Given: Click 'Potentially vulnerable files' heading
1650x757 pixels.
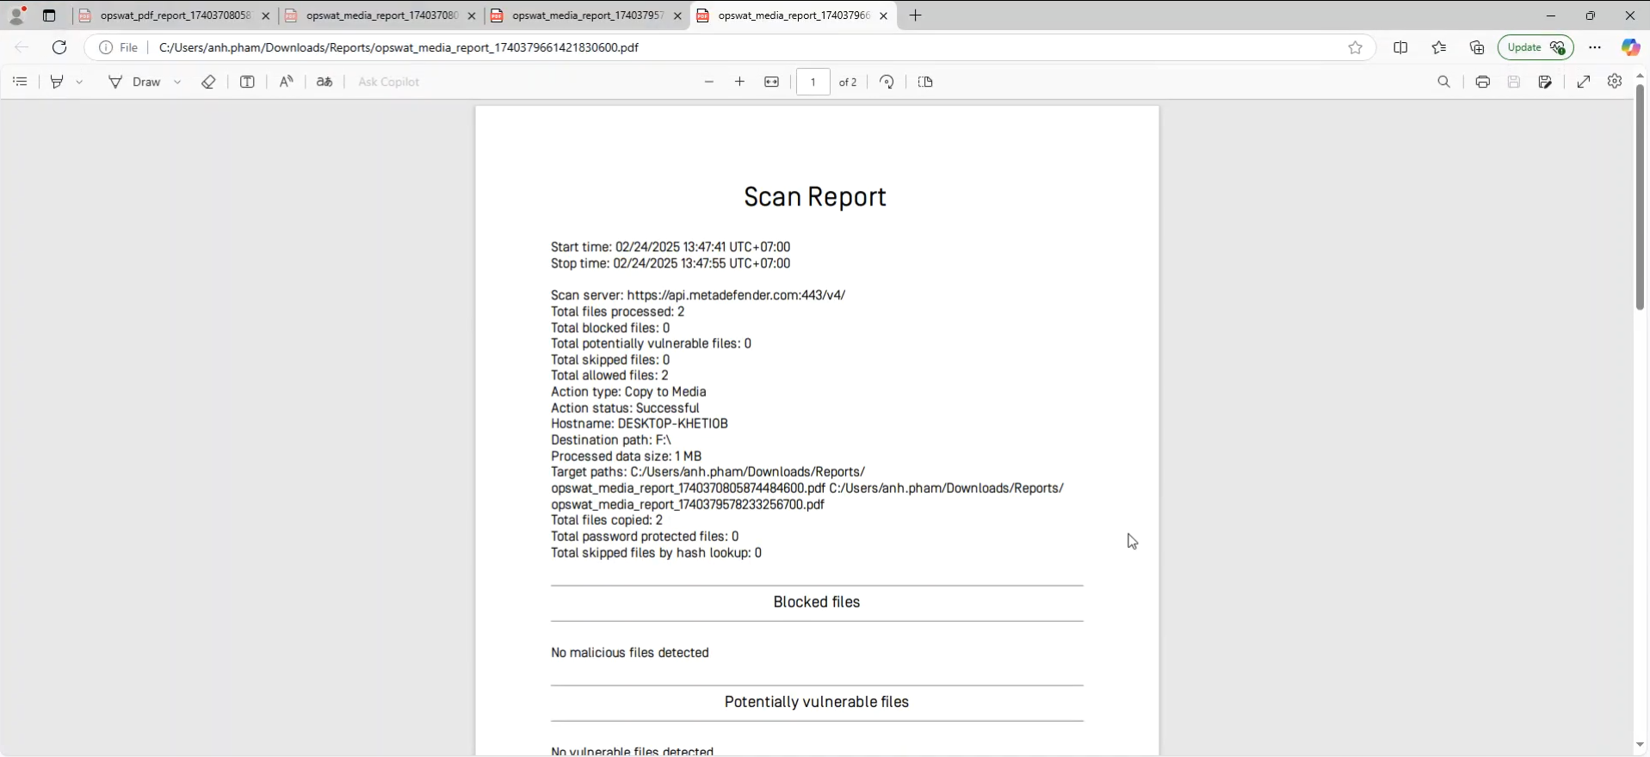Looking at the screenshot, I should click(x=817, y=702).
